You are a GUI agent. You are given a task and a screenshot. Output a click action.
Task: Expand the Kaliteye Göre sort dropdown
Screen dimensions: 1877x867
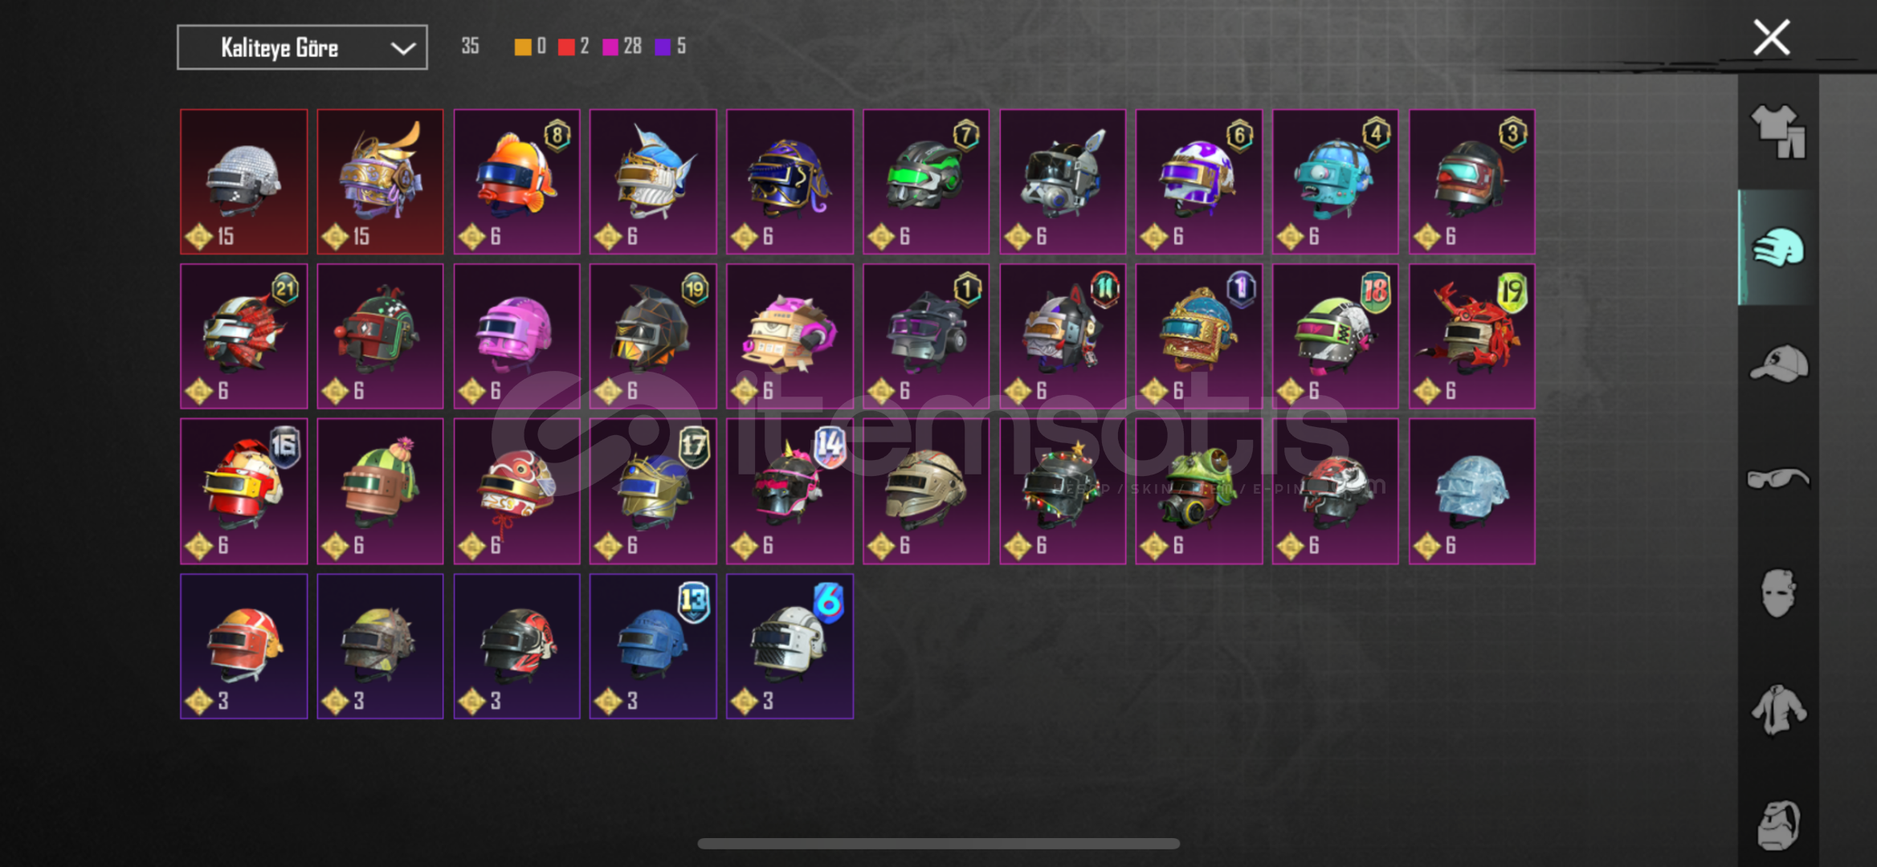point(302,47)
